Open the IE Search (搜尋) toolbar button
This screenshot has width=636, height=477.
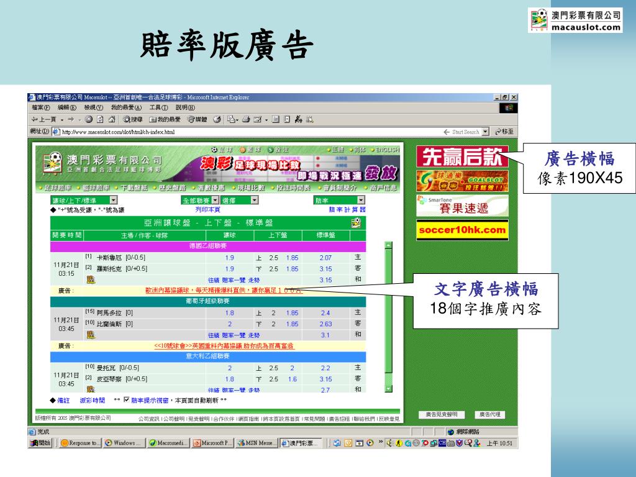(133, 119)
